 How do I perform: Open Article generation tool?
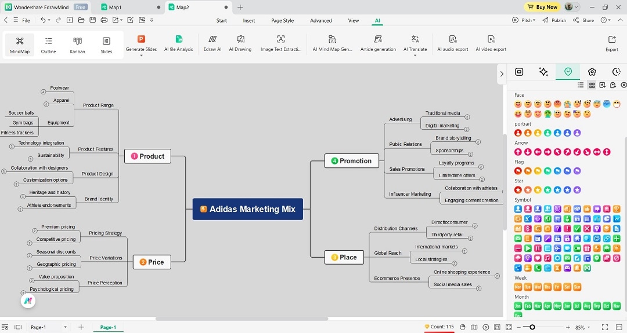378,43
